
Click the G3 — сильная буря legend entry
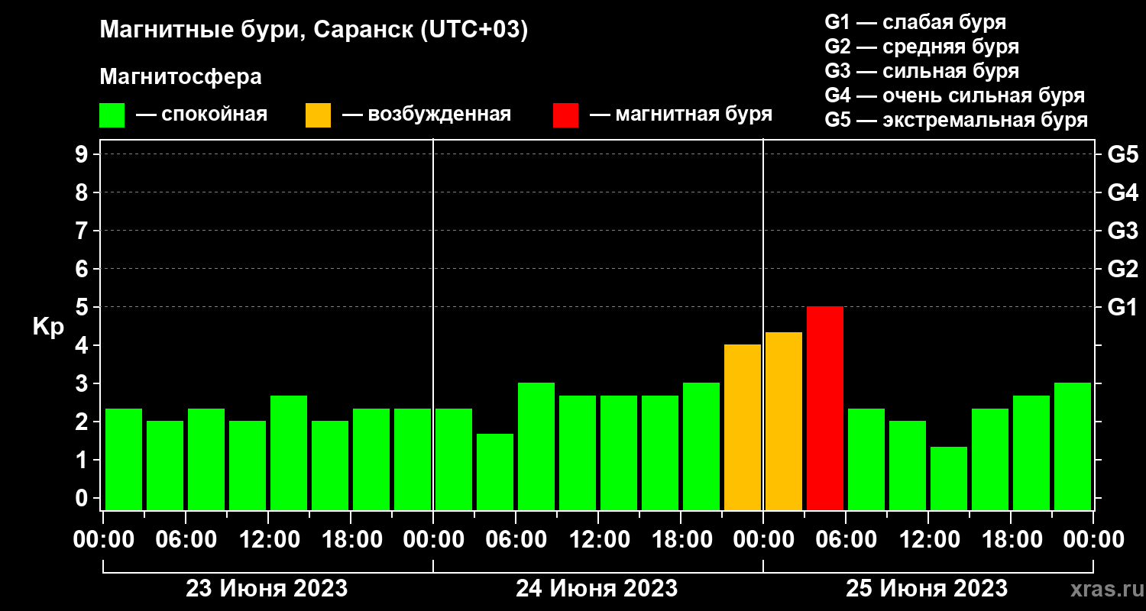pos(922,71)
